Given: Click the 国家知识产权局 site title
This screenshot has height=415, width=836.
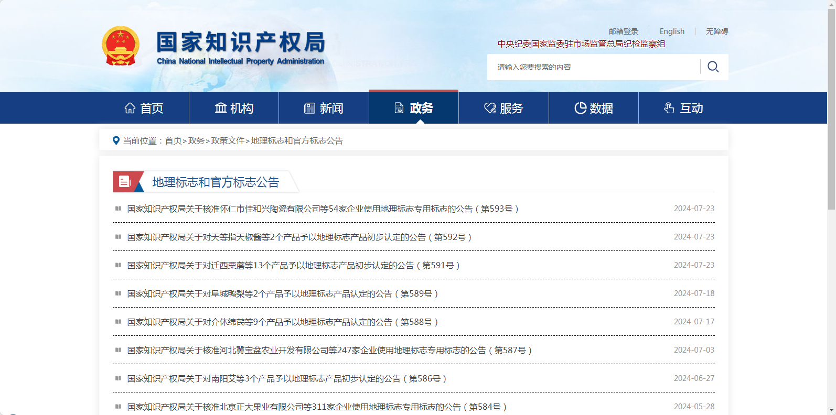Looking at the screenshot, I should (241, 42).
